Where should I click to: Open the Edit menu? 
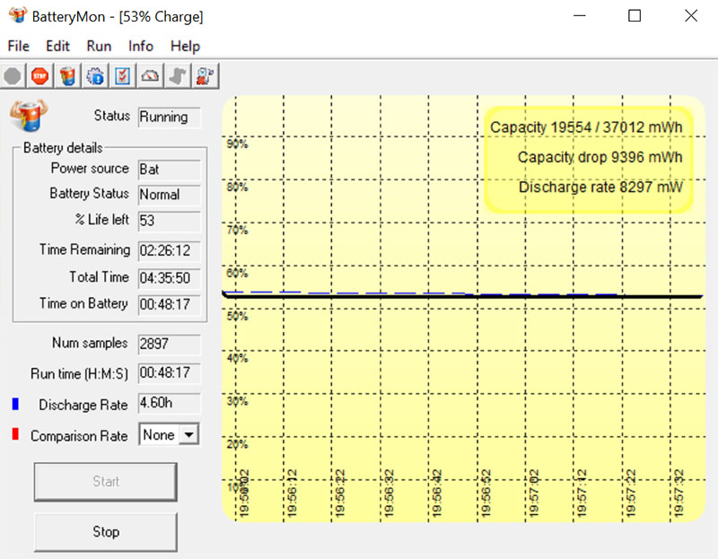(x=57, y=46)
